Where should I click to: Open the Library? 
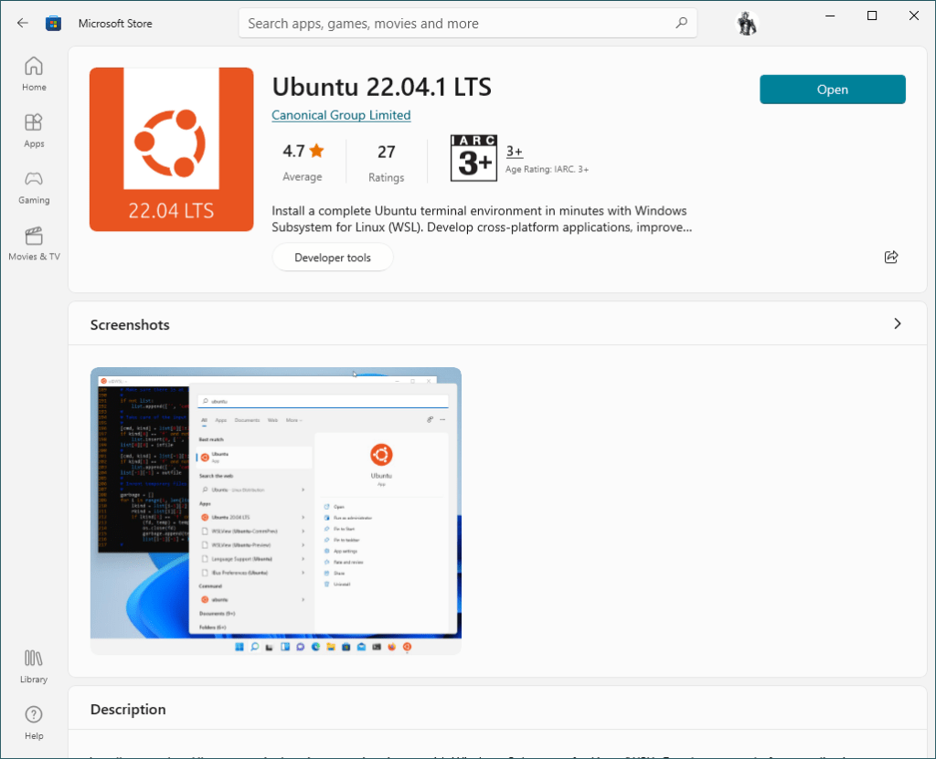point(34,667)
